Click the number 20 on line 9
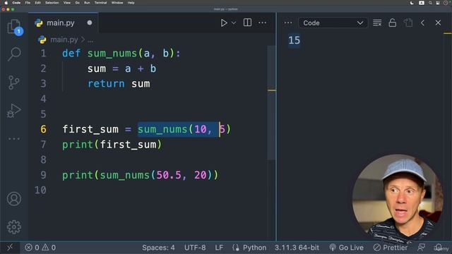This screenshot has width=452, height=254. pos(201,175)
